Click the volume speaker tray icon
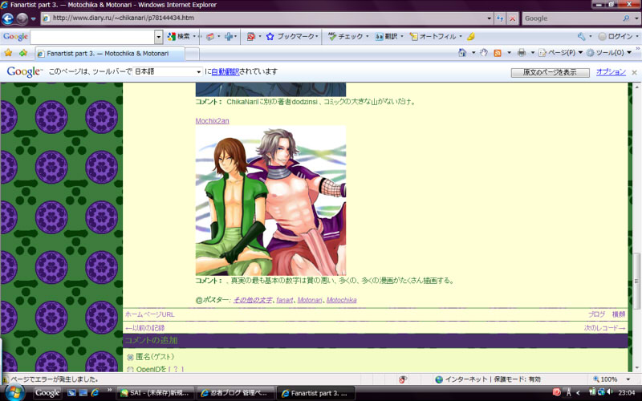642x401 pixels. coord(610,392)
